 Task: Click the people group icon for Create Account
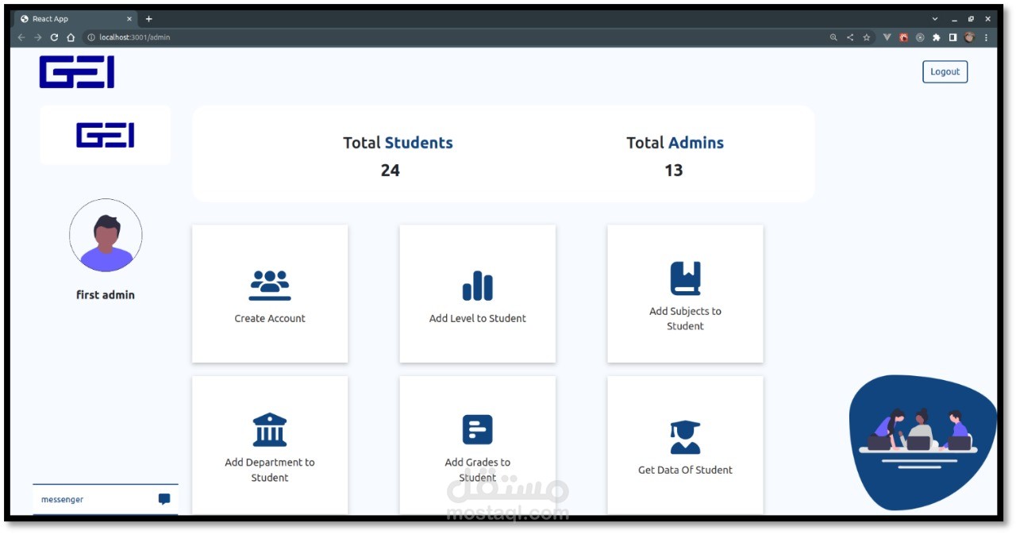pos(270,285)
